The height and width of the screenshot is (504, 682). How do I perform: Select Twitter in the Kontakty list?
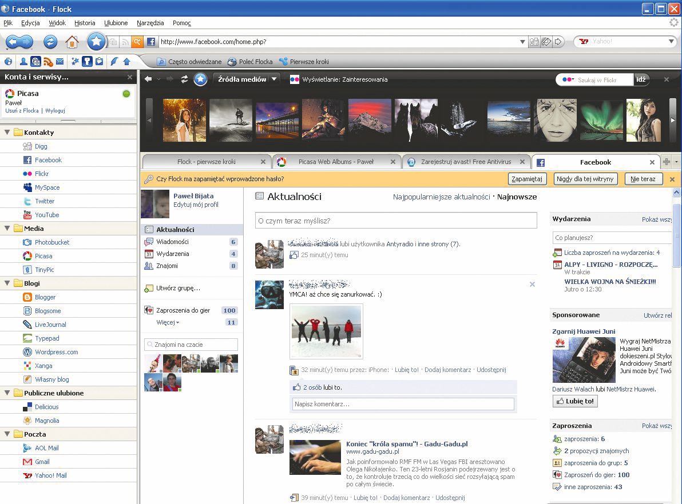coord(45,201)
